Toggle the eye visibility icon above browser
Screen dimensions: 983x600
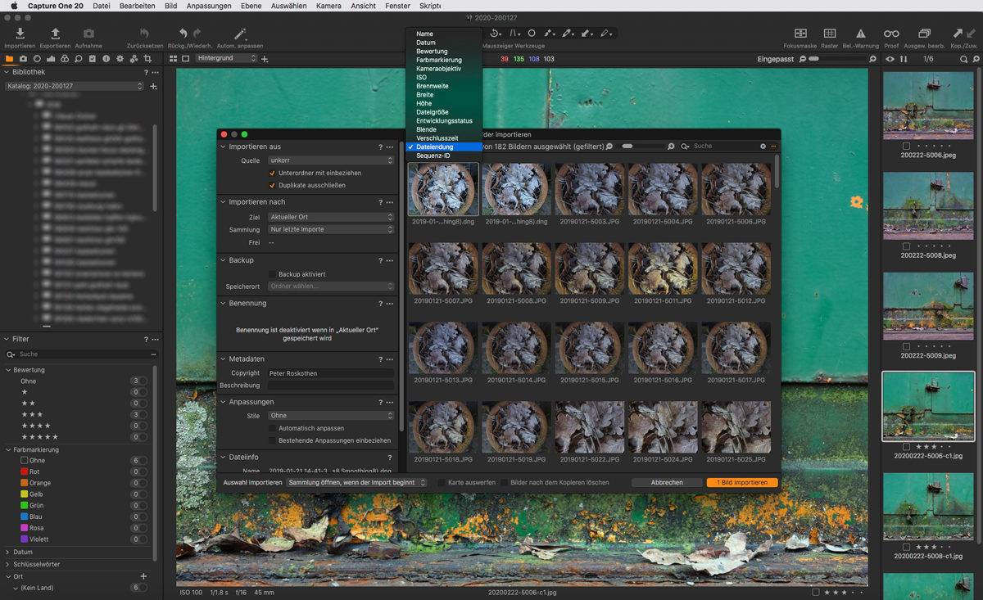[x=890, y=59]
